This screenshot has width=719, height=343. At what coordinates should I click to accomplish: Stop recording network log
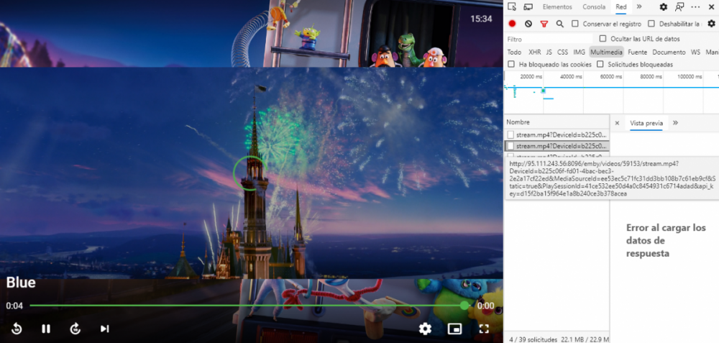(512, 24)
